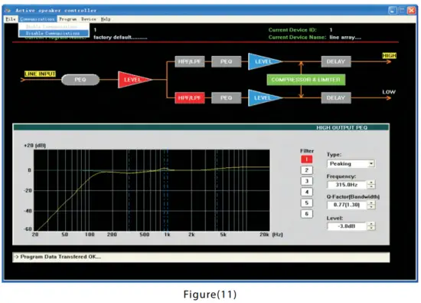Click the HIGH output label
421x303 pixels.
389,56
